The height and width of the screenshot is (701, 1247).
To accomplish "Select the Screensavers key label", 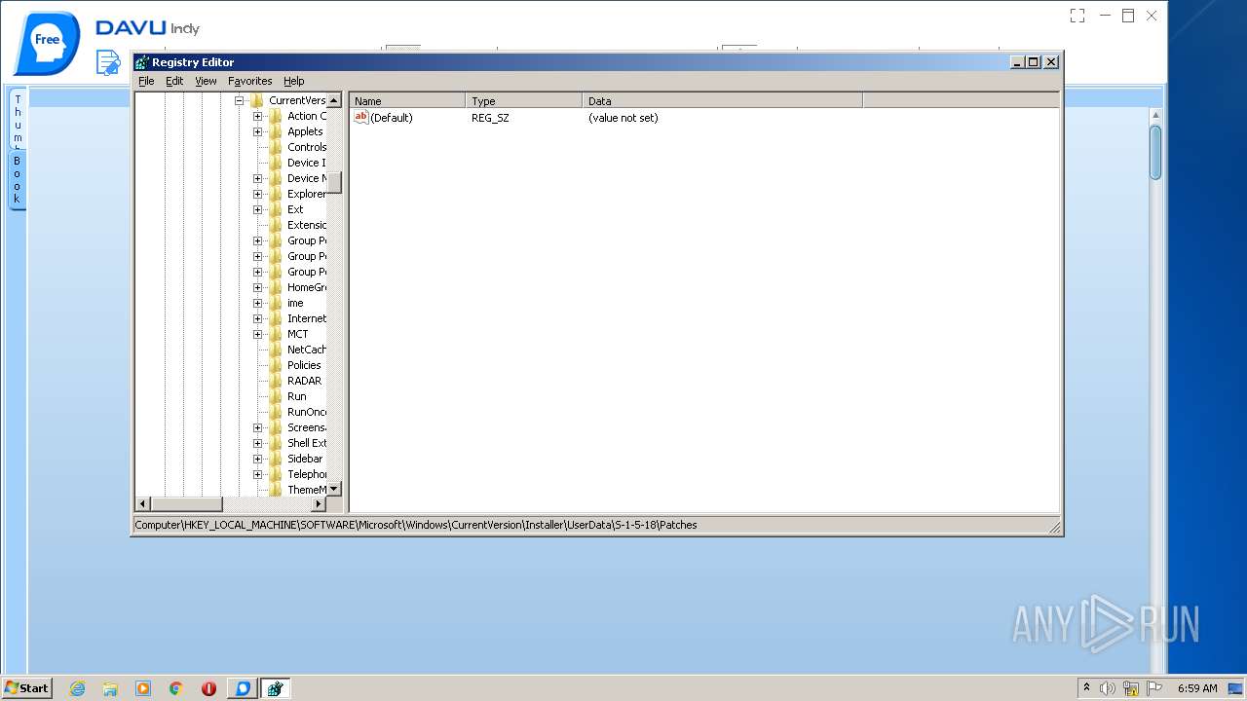I will (x=307, y=427).
